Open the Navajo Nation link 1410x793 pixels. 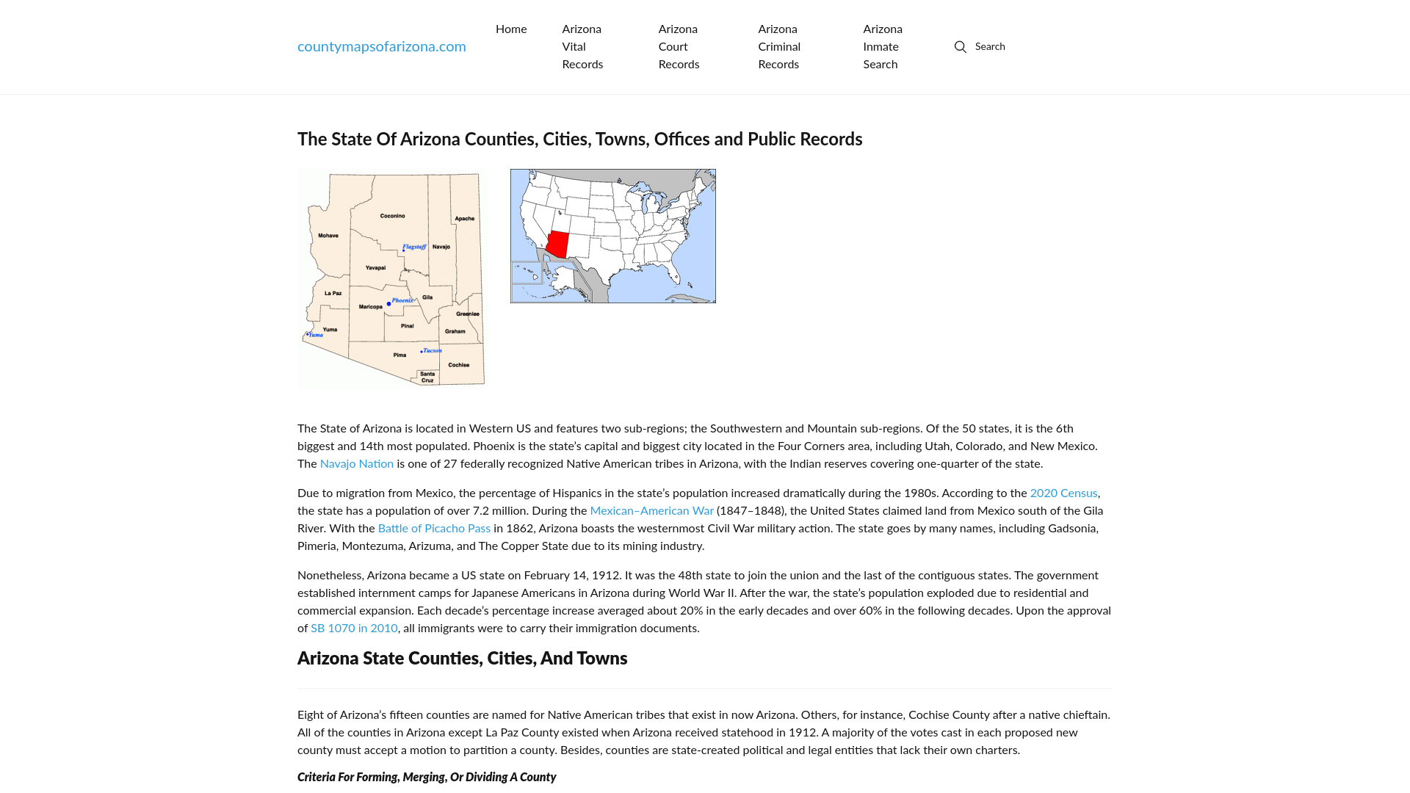point(356,464)
